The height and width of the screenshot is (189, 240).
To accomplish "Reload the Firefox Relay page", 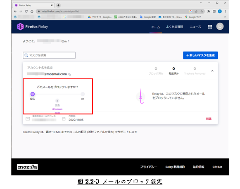I will tap(26, 12).
